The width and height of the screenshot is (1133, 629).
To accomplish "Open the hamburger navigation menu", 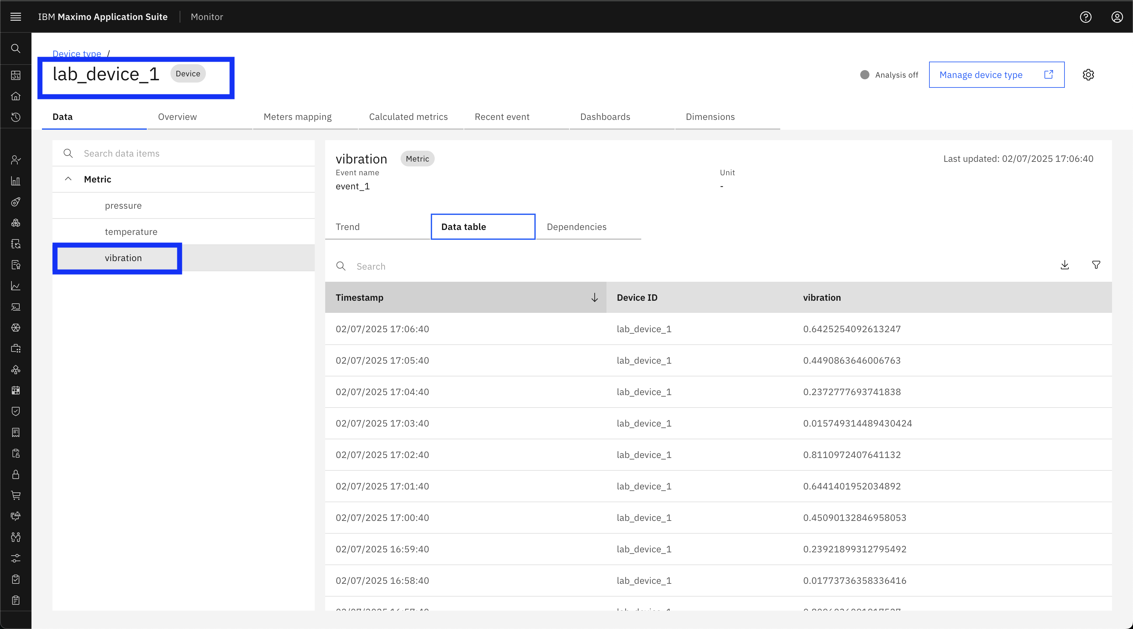I will point(16,17).
